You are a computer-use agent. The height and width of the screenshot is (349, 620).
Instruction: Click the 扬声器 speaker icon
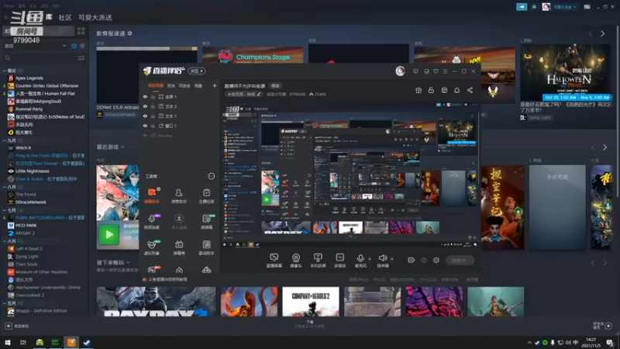[x=382, y=258]
